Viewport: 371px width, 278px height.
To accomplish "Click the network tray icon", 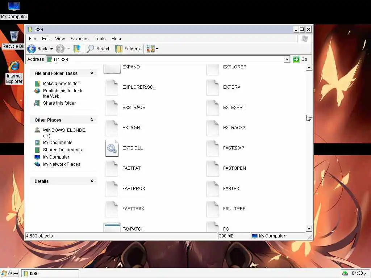I will coord(345,273).
